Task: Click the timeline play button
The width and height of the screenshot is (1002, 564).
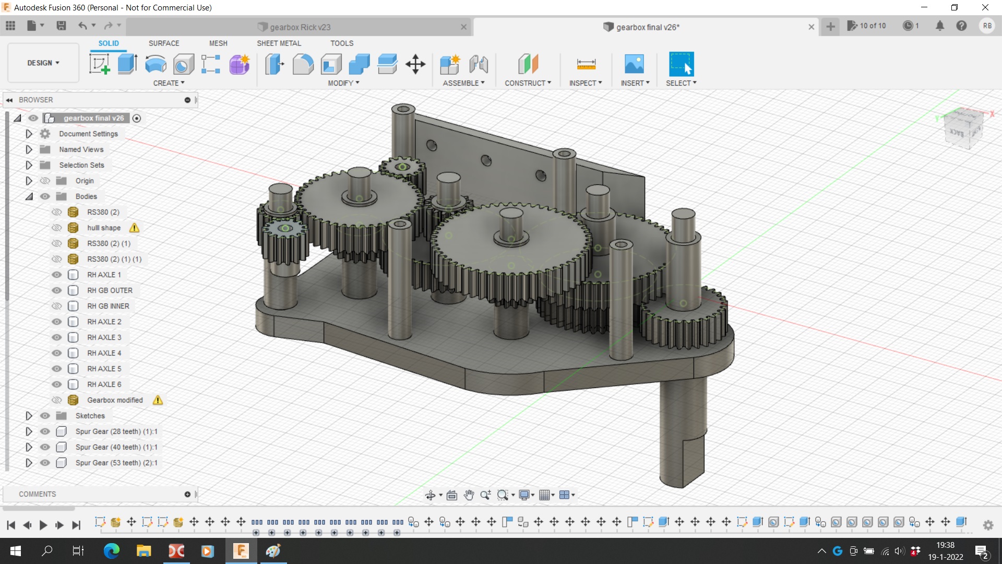Action: [43, 525]
